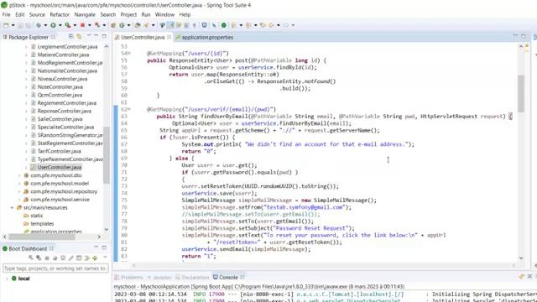Image resolution: width=537 pixels, height=302 pixels.
Task: Click the monitor-shaped toolbar icon
Action: pos(204,25)
